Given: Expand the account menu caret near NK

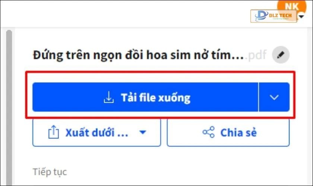Looking at the screenshot, I should tap(301, 17).
